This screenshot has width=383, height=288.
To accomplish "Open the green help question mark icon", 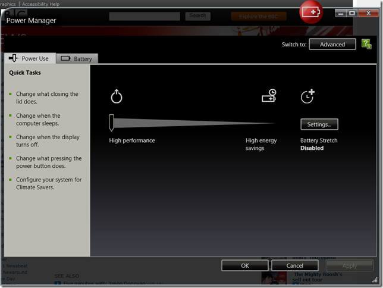I will pos(366,44).
